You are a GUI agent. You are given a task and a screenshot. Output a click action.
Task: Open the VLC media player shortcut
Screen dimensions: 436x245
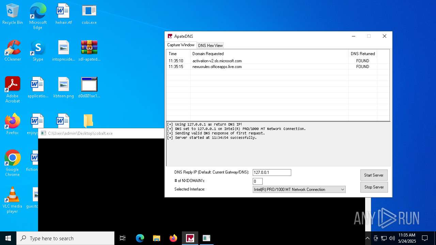[13, 200]
